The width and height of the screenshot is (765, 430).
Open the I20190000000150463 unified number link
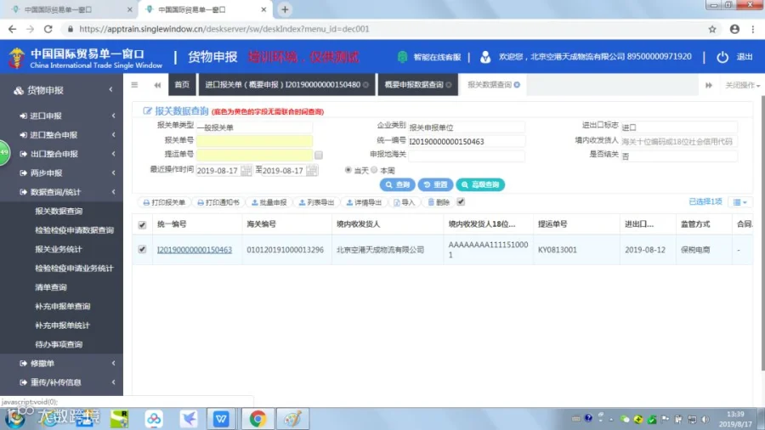[x=194, y=250]
